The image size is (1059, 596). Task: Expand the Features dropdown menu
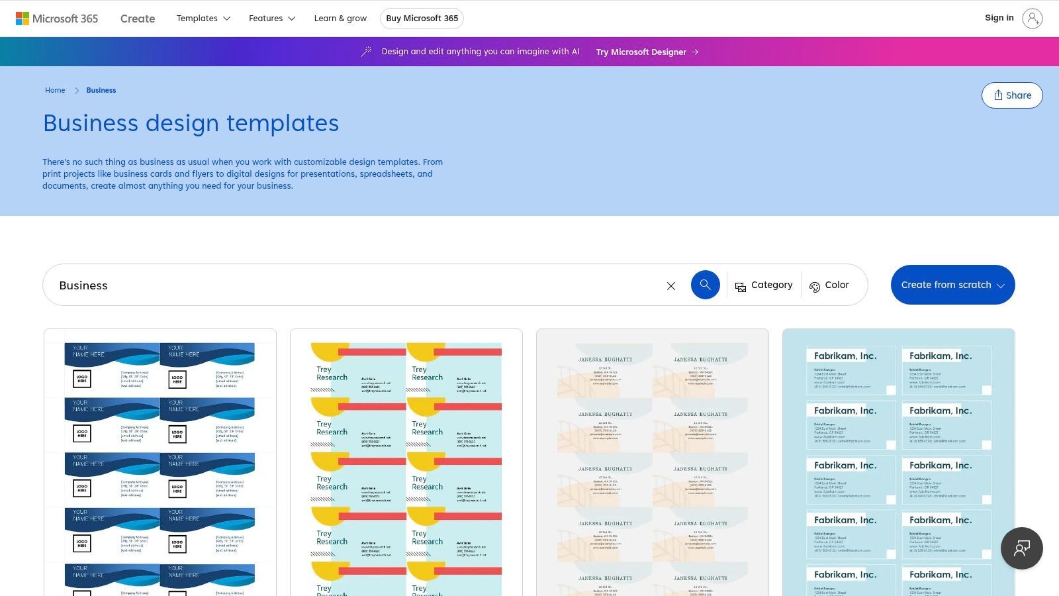271,18
